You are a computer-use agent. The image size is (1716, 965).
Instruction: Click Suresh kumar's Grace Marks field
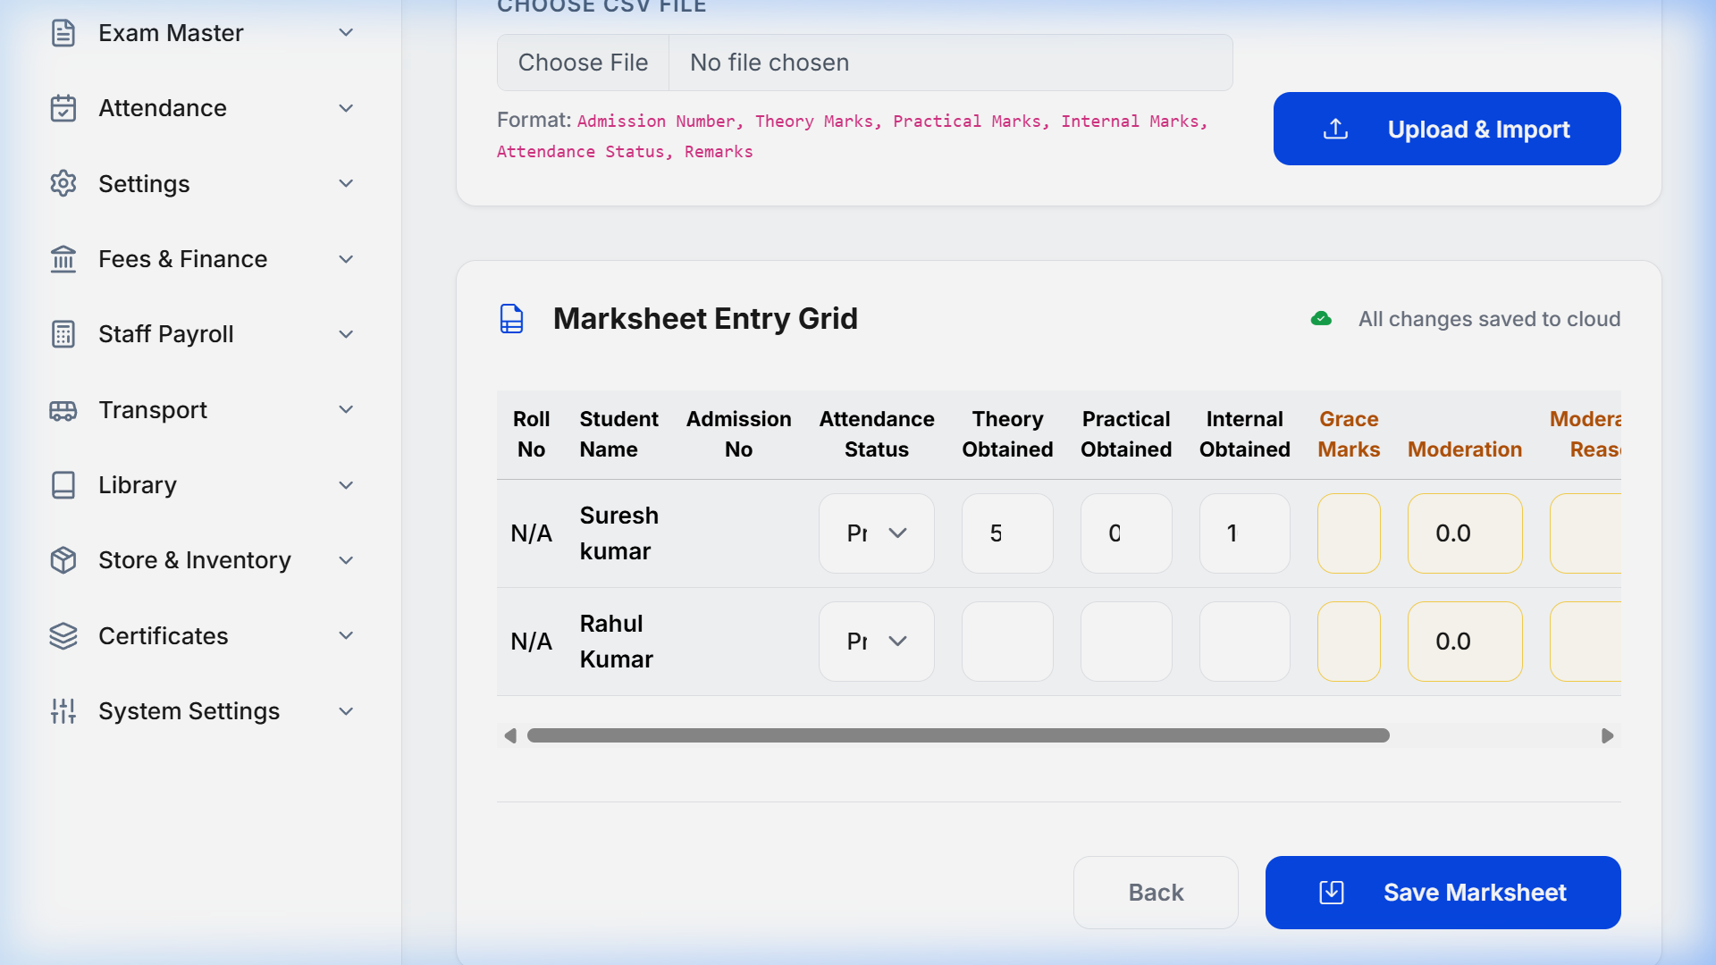coord(1349,533)
